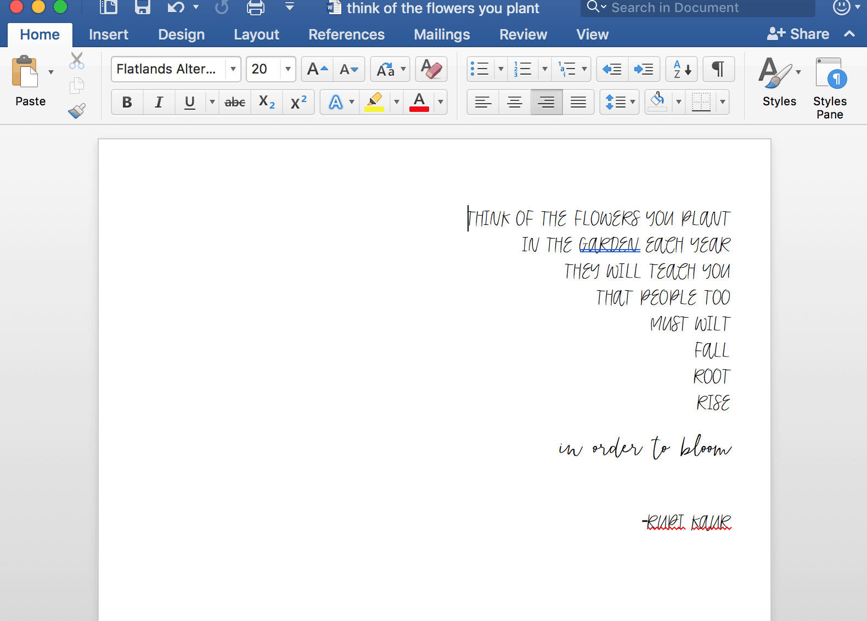867x621 pixels.
Task: Switch to the Review tab
Action: click(523, 35)
